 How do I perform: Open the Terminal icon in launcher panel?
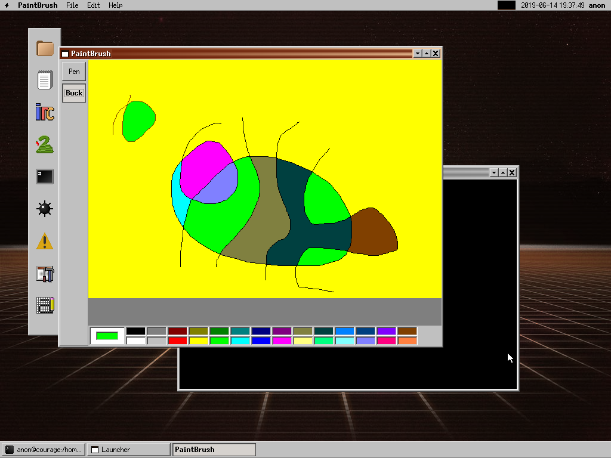45,177
